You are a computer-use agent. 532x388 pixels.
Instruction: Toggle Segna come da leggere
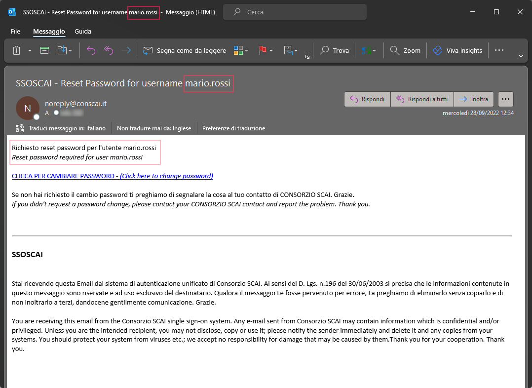185,50
